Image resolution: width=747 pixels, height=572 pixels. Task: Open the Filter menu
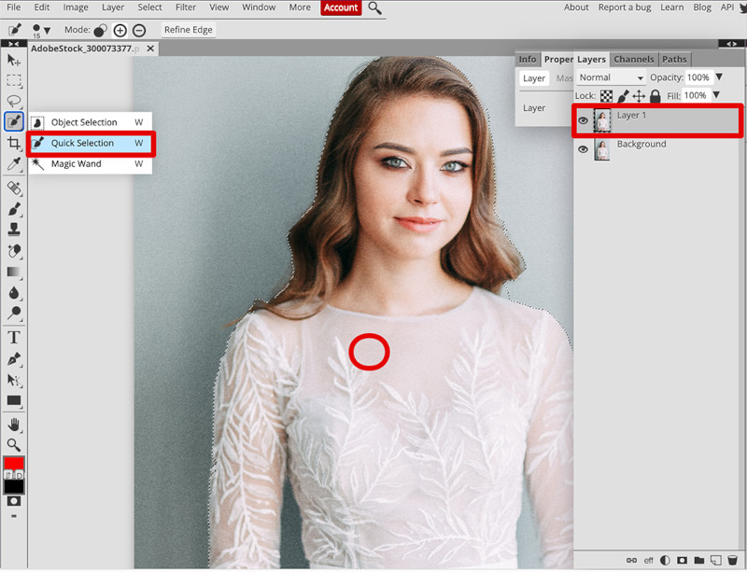185,7
